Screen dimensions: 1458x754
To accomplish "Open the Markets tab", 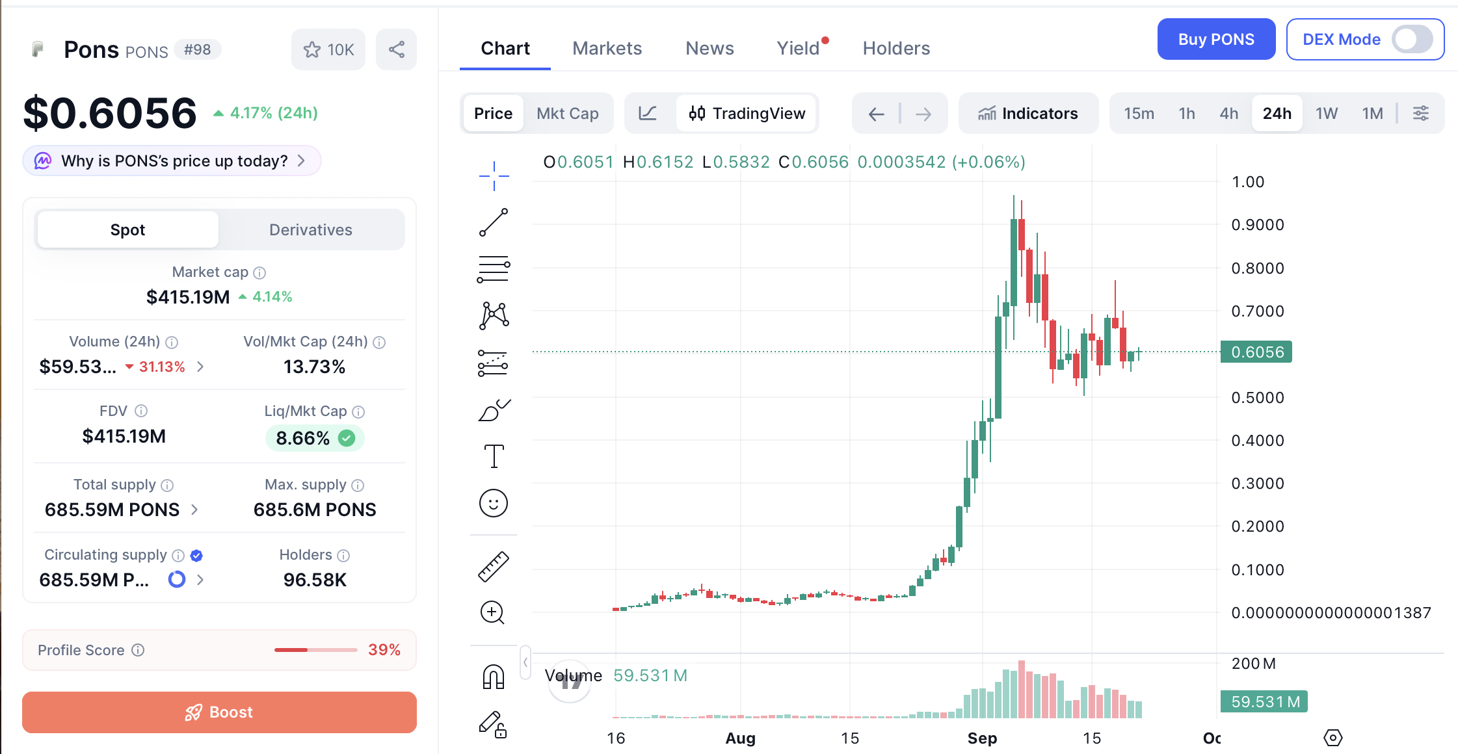I will point(607,48).
